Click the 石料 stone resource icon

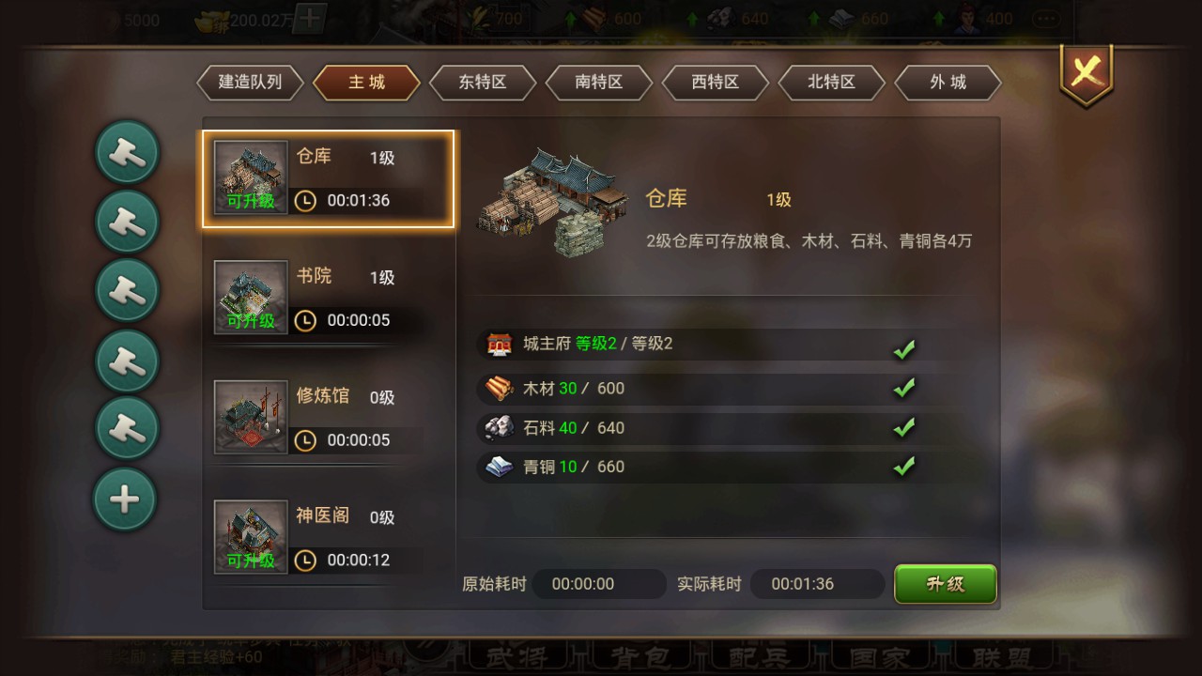point(499,428)
